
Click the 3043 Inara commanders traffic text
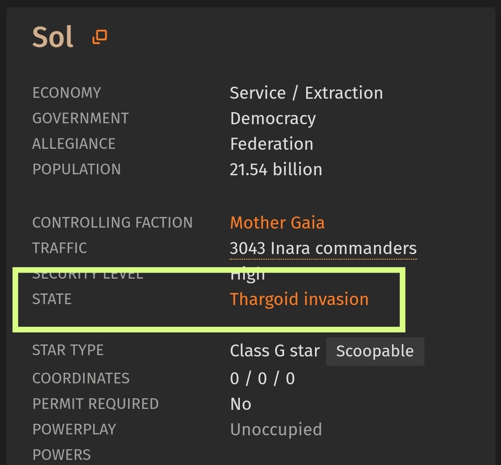coord(323,248)
